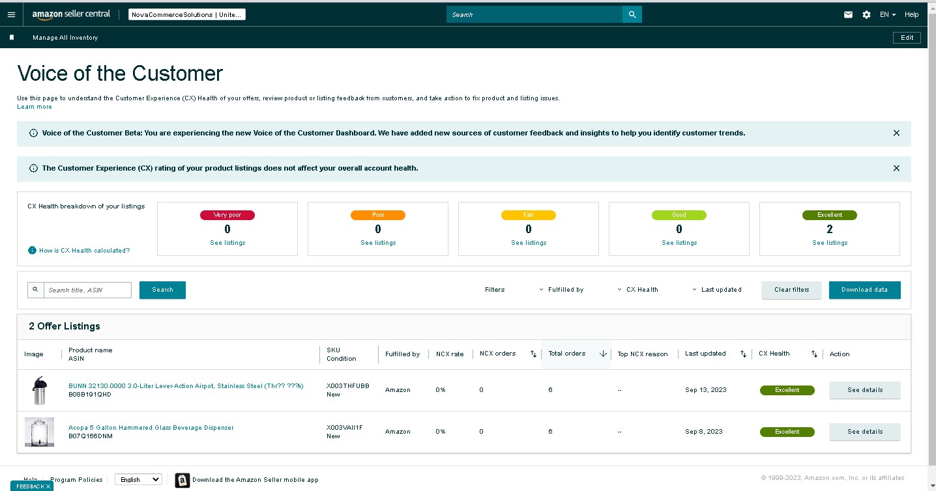Sort by Total orders column arrow
The height and width of the screenshot is (491, 936).
(603, 354)
